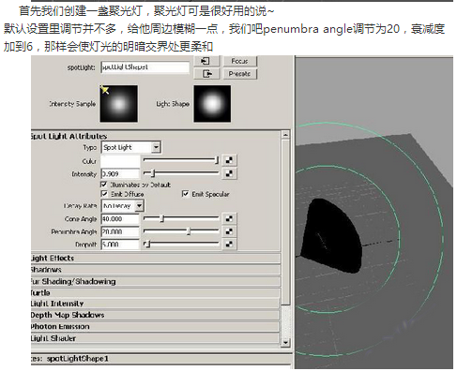This screenshot has height=371, width=457.
Task: Click the map button beside Dropoff
Action: (x=229, y=245)
